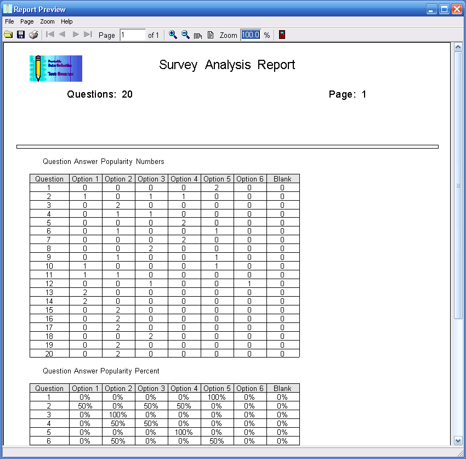Save the report using floppy disk icon
Screen dimensions: 466x459
tap(20, 35)
